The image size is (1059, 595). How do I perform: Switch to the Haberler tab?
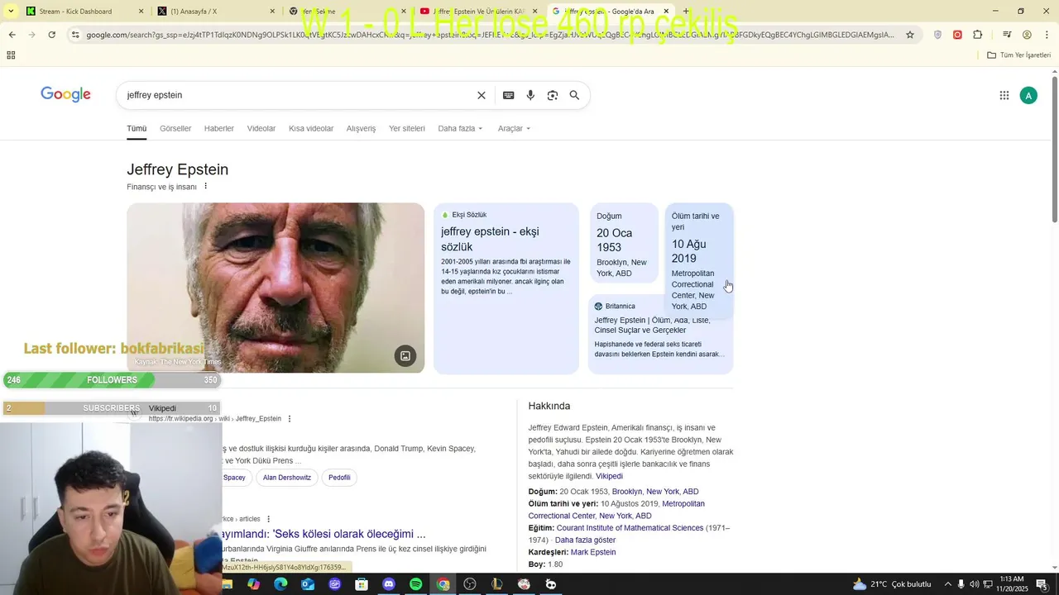click(219, 128)
